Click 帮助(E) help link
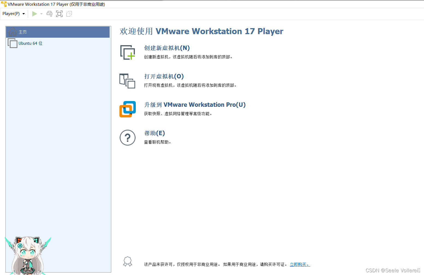Viewport: 424px width, 275px height. 154,133
